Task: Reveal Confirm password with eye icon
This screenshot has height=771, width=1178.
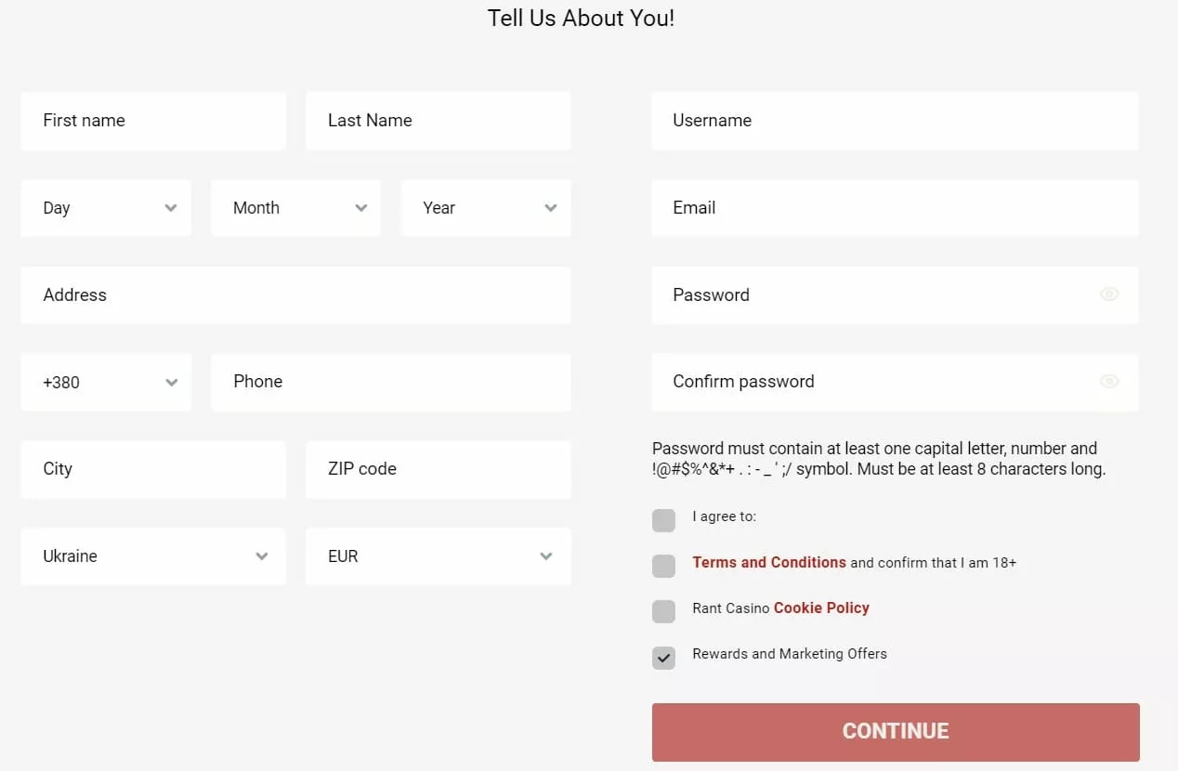Action: pos(1109,381)
